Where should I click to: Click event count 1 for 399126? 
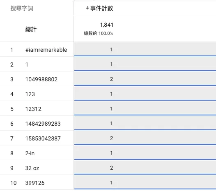(111, 183)
